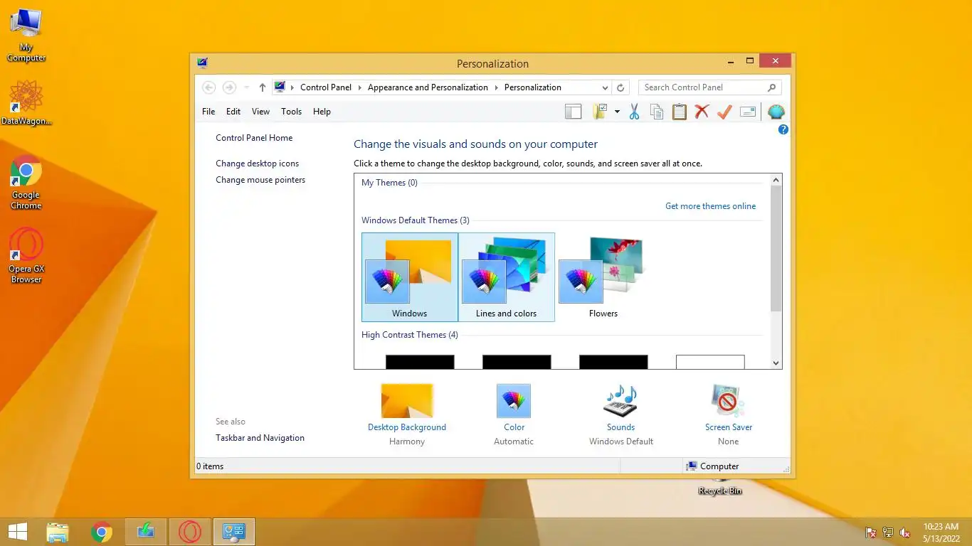Click the Personalization taskbar button

234,532
